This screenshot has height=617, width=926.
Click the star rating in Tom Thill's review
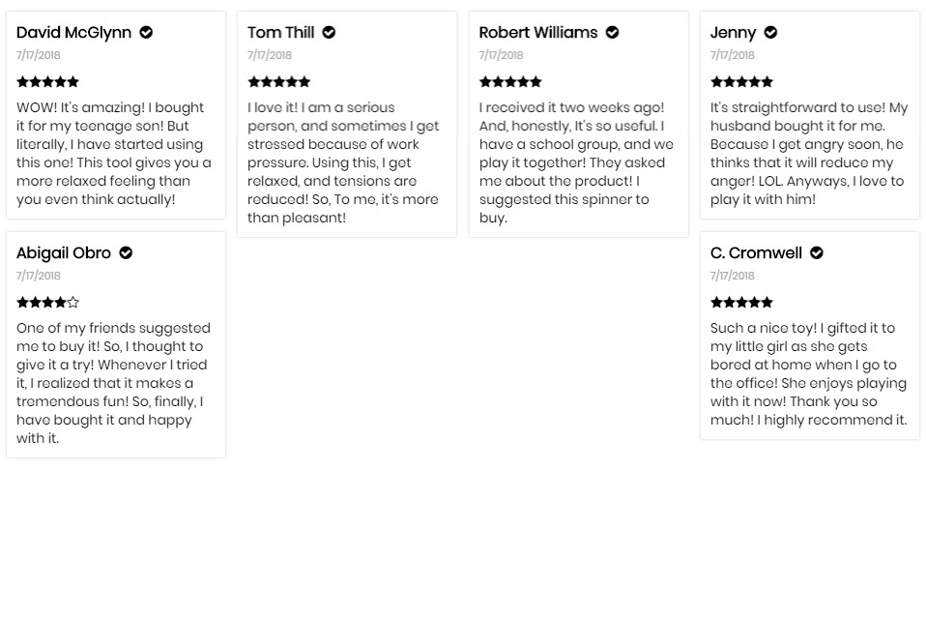tap(278, 81)
